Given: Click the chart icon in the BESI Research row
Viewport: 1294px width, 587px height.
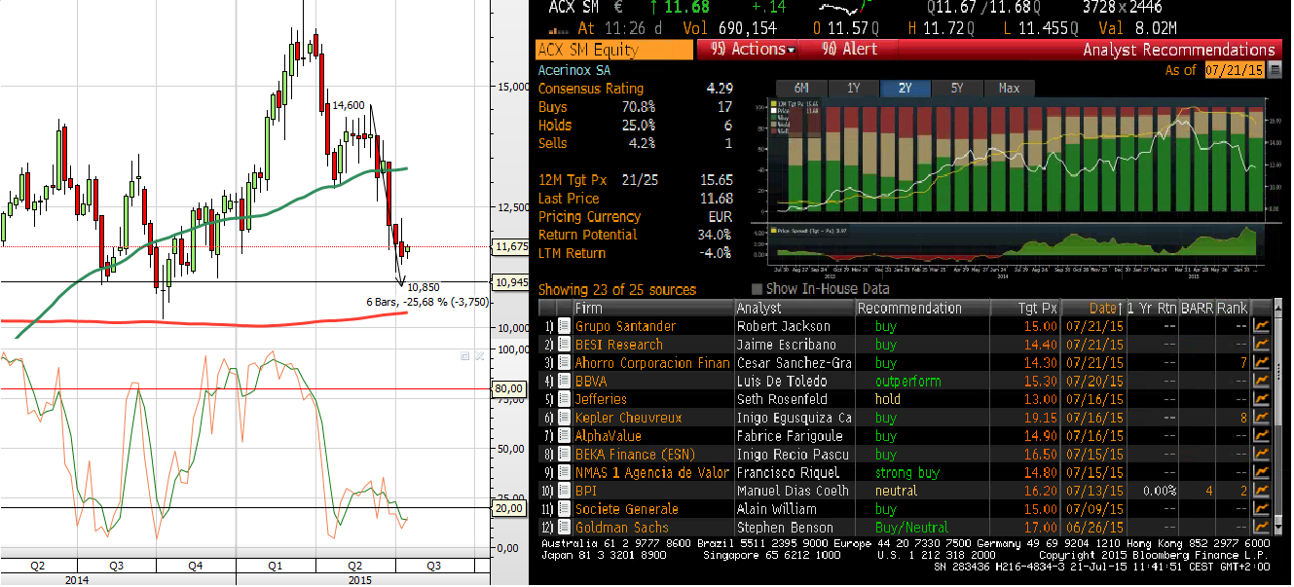Looking at the screenshot, I should (x=1261, y=345).
